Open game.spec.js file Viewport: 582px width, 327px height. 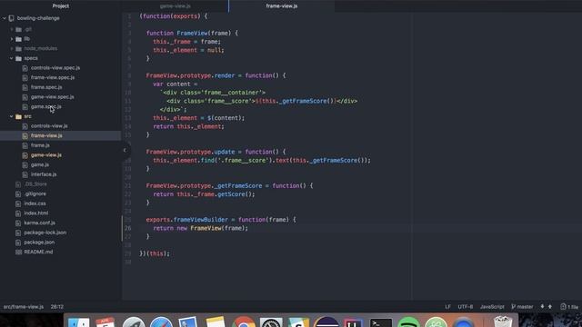(46, 106)
